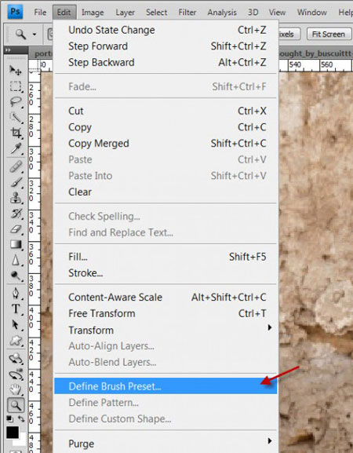Click the Fit Screen button

click(x=329, y=34)
